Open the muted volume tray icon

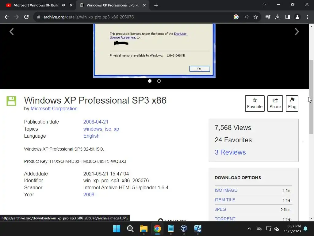(x=277, y=229)
